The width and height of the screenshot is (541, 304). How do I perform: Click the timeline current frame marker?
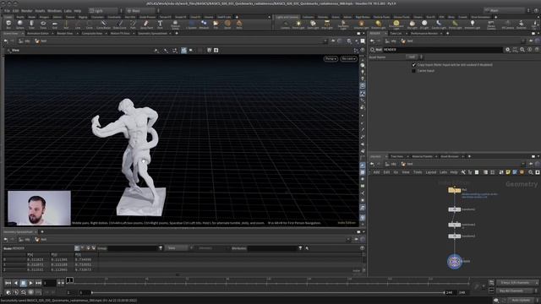(x=69, y=280)
